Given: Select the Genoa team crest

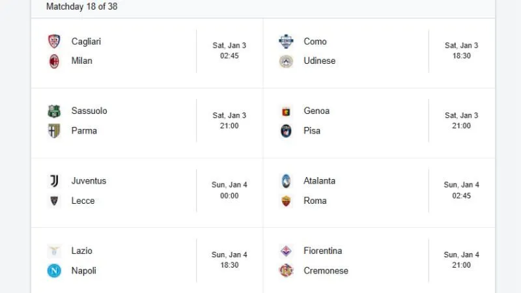Looking at the screenshot, I should click(287, 111).
